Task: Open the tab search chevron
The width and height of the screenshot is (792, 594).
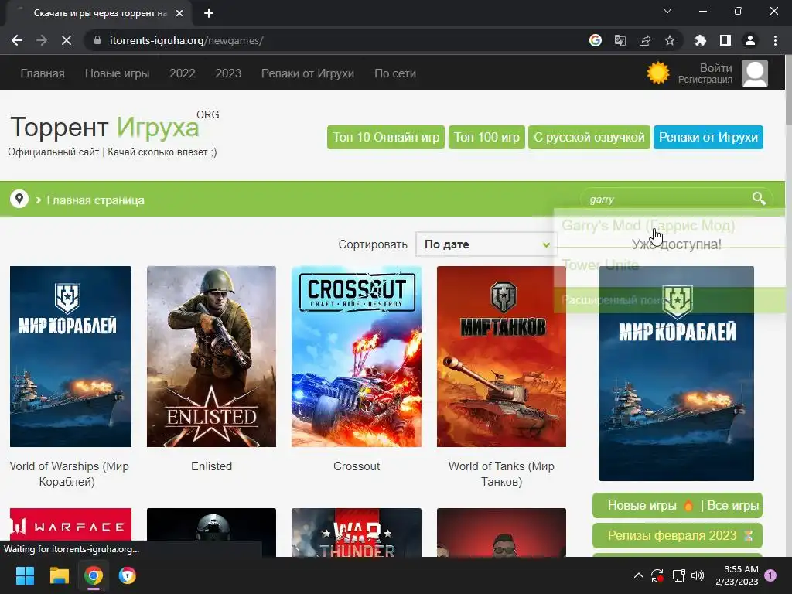Action: [667, 11]
